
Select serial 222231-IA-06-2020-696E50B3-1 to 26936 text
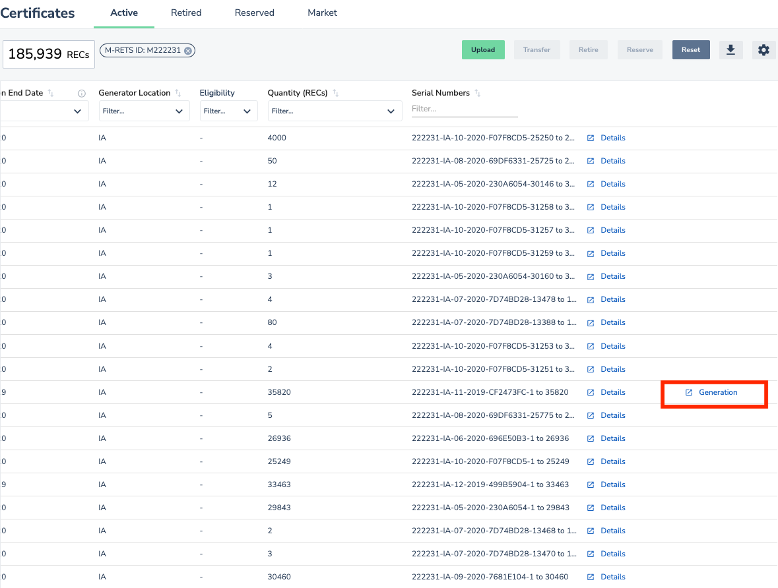click(x=490, y=438)
